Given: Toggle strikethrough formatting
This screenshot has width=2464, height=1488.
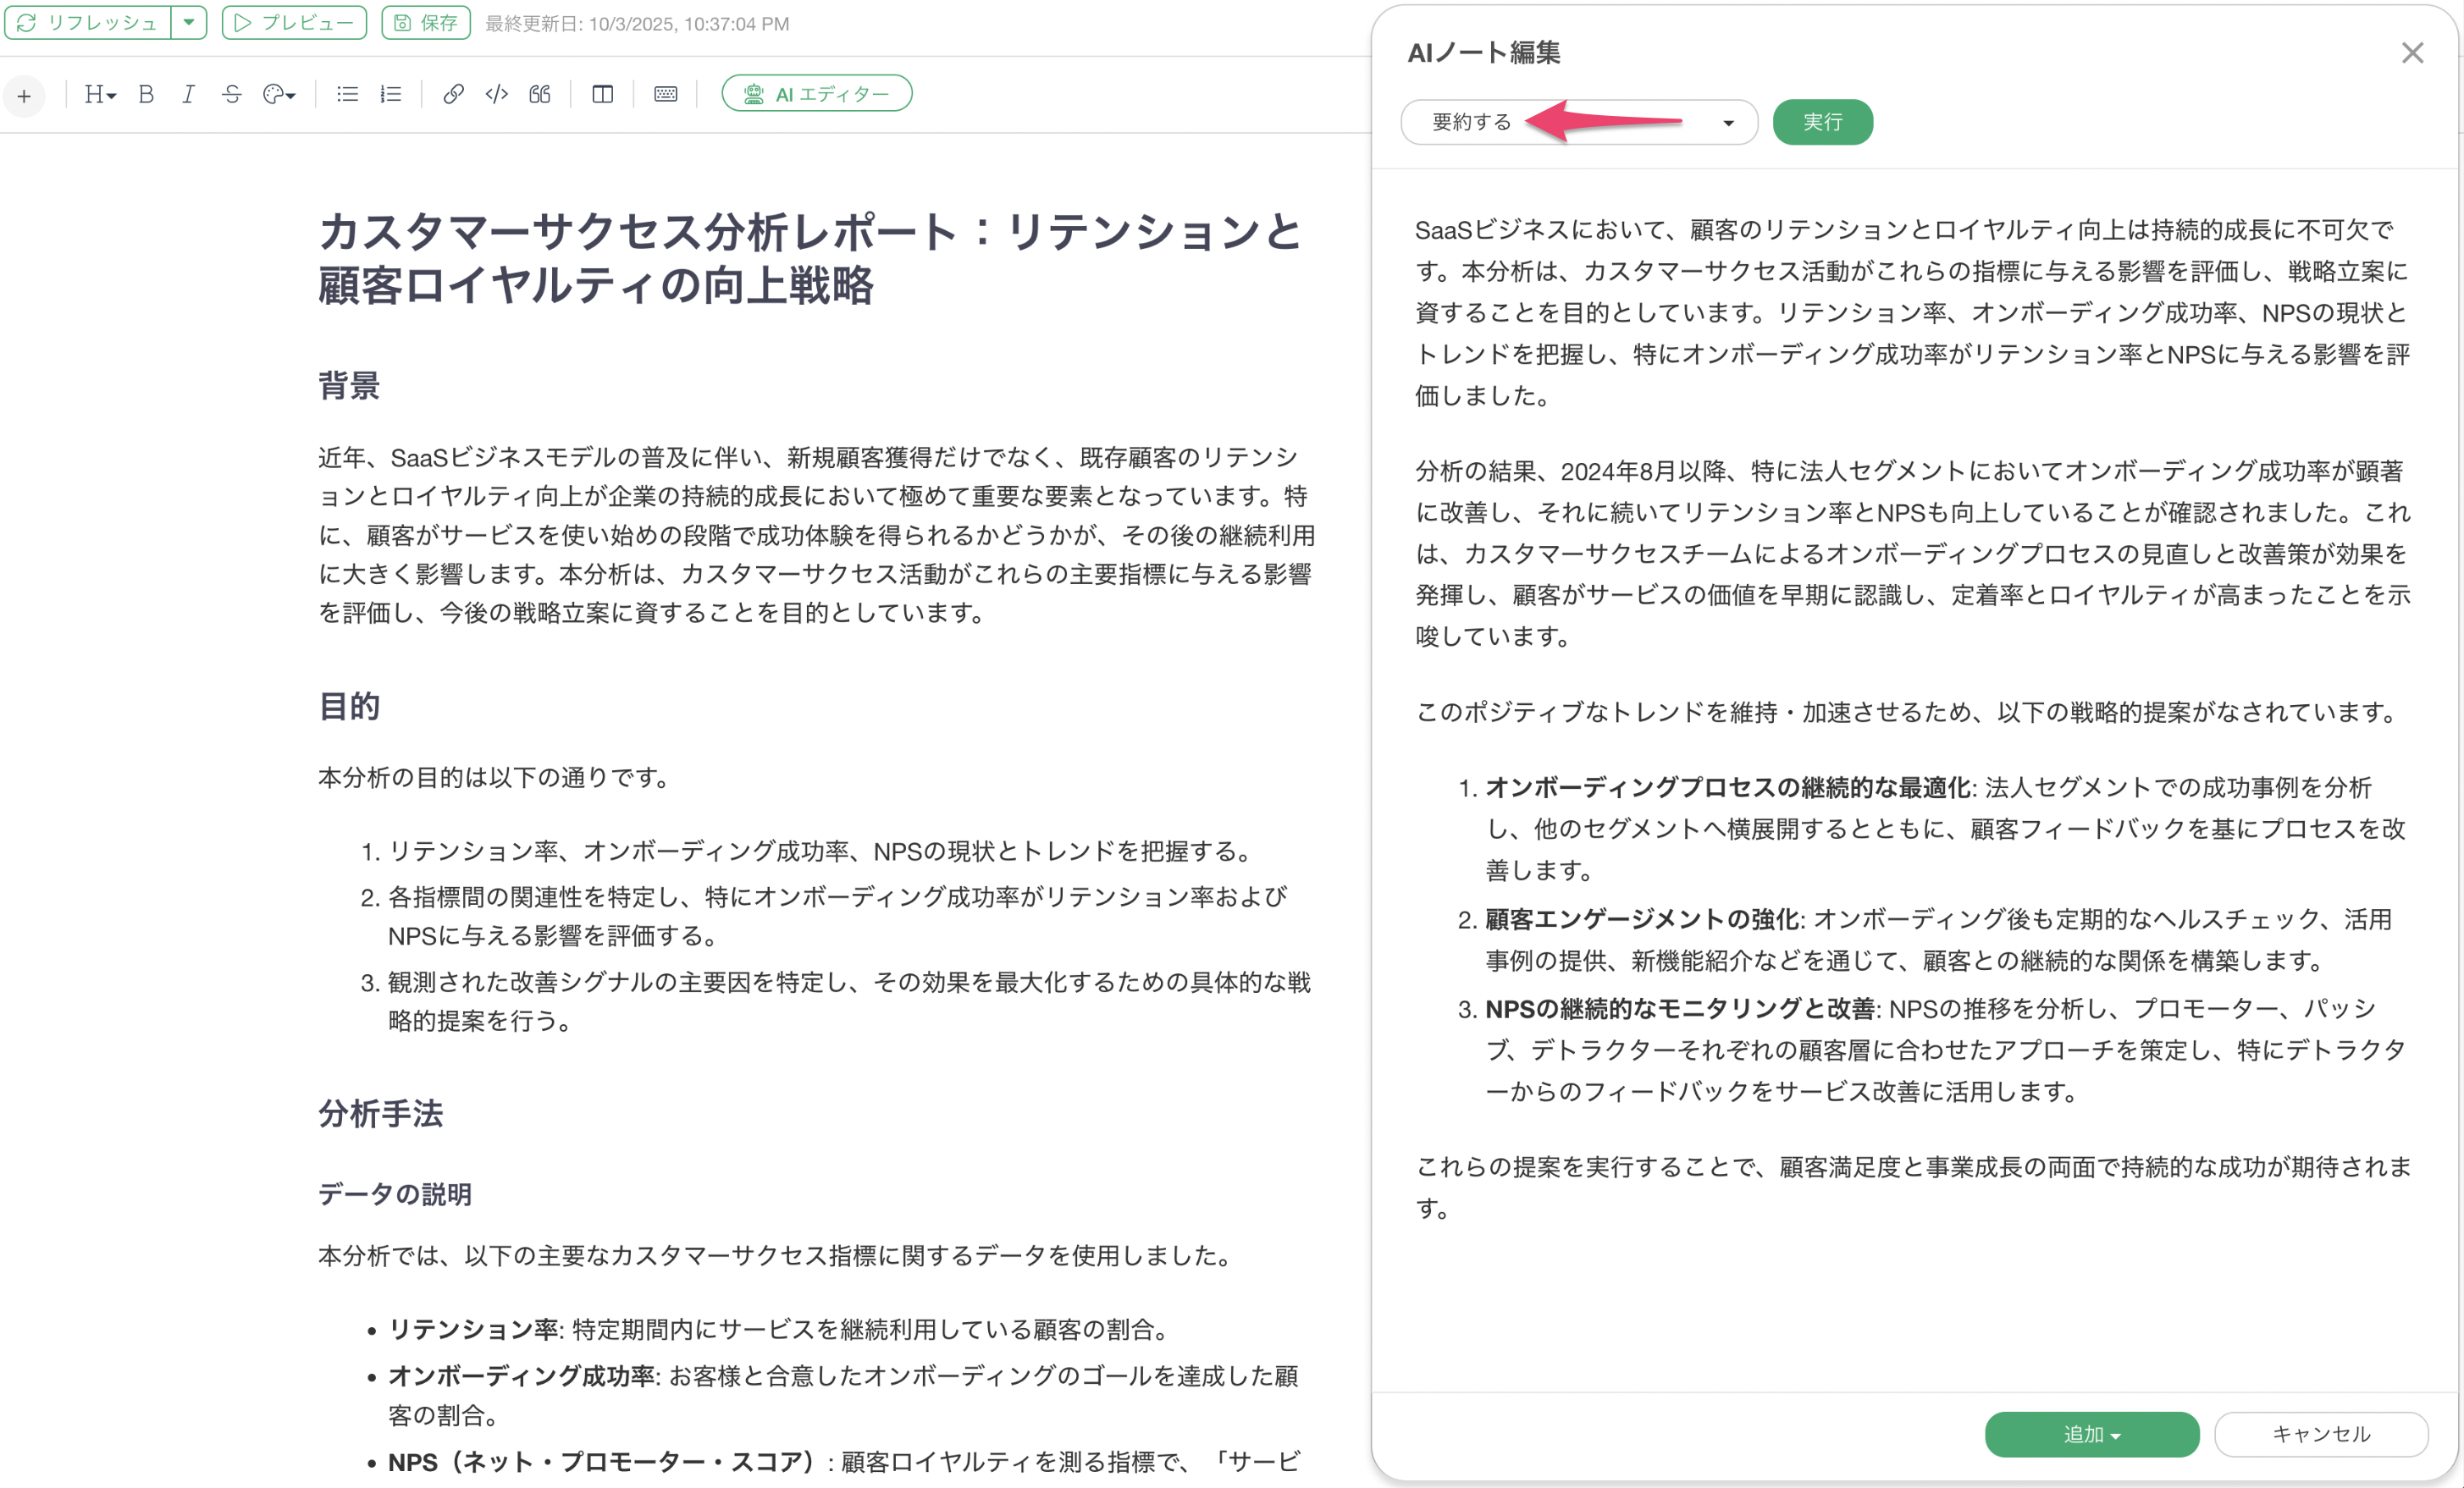Looking at the screenshot, I should [231, 94].
